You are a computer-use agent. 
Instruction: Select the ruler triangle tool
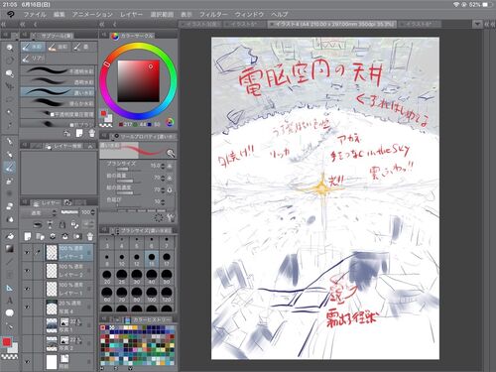[10, 288]
